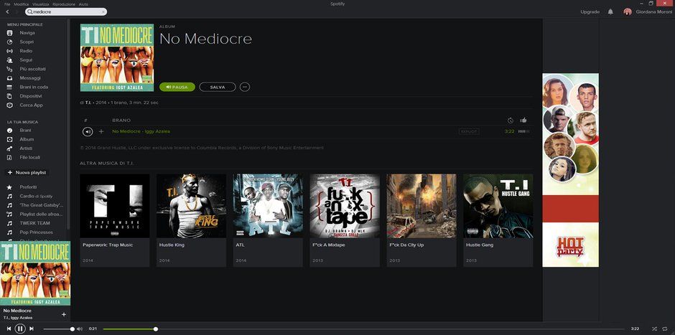The height and width of the screenshot is (335, 675).
Task: Open the F*ck Da City Up album cover
Action: 422,206
